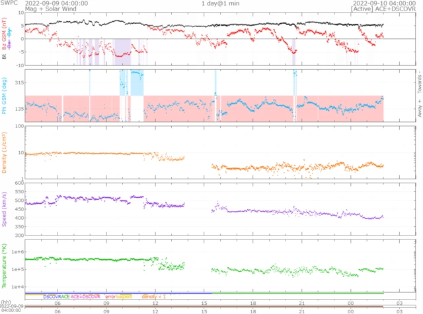The height and width of the screenshot is (314, 423).
Task: Click the "density < 1" legend entry
Action: click(x=153, y=297)
